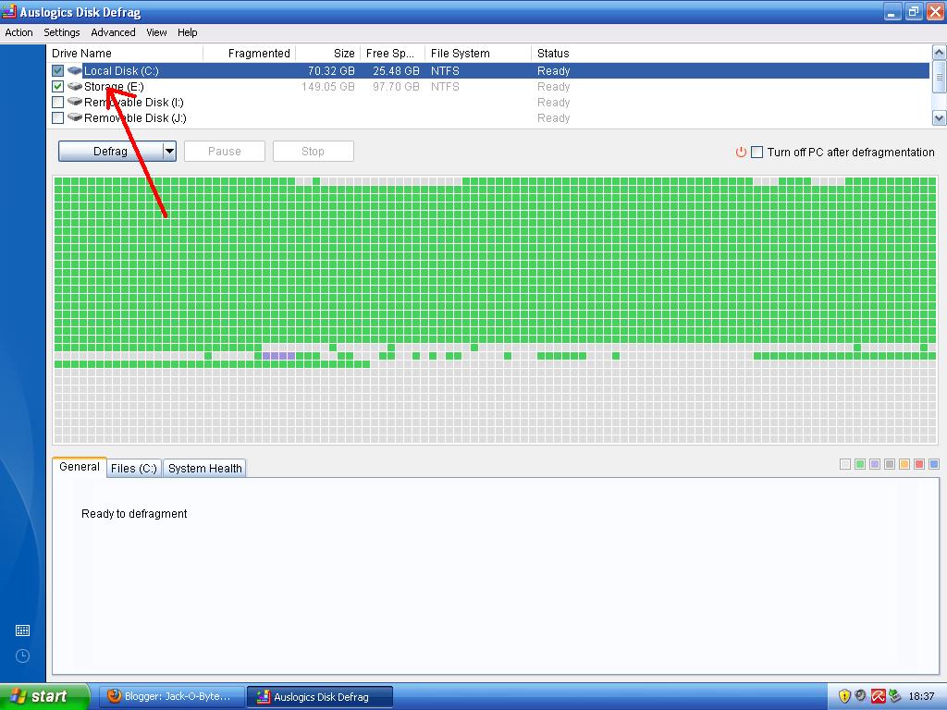Open the Action menu

coord(18,32)
